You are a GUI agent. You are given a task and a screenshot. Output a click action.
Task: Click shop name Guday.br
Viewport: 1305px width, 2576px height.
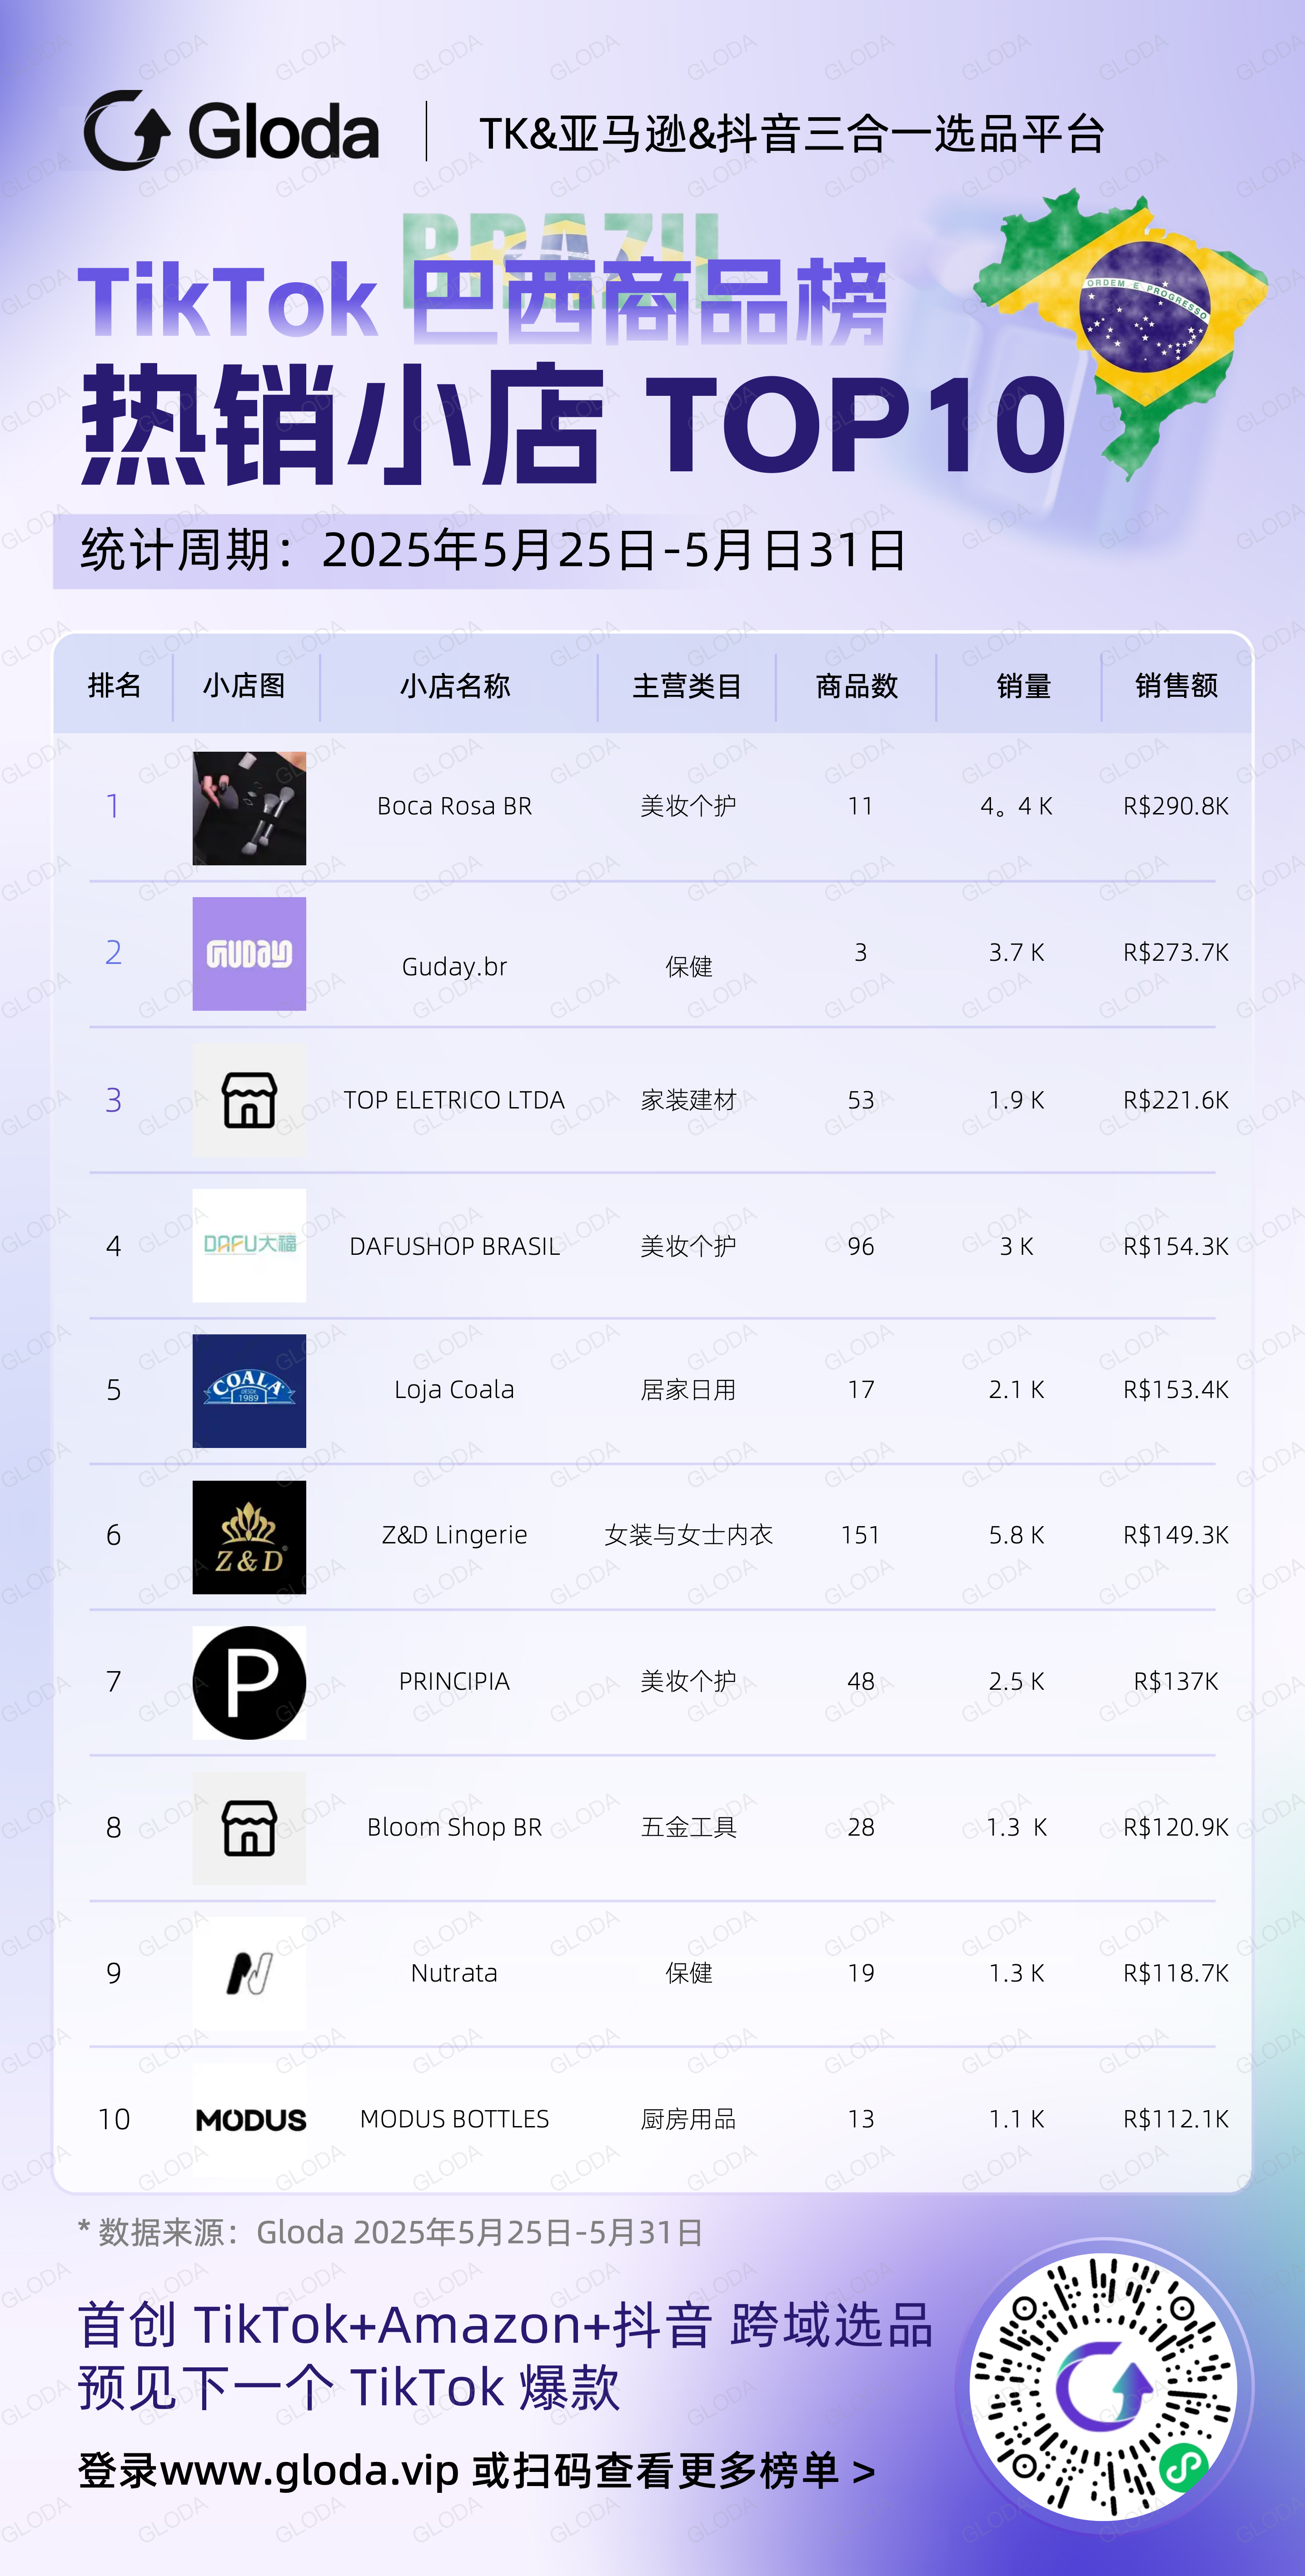pos(454,967)
